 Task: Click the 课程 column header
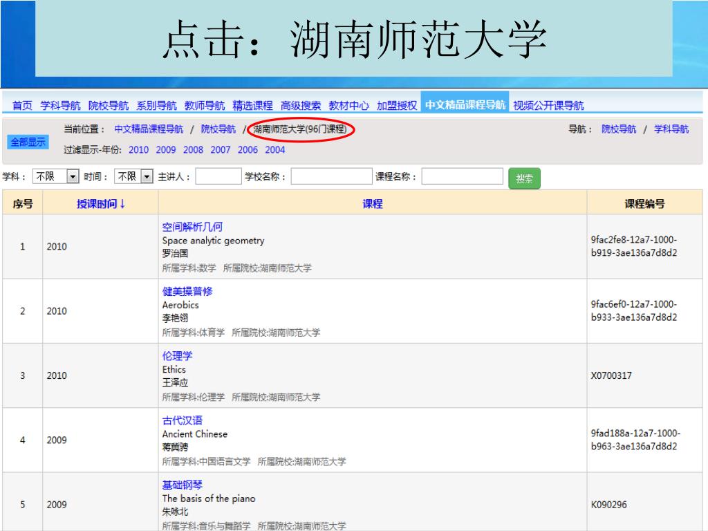(373, 204)
